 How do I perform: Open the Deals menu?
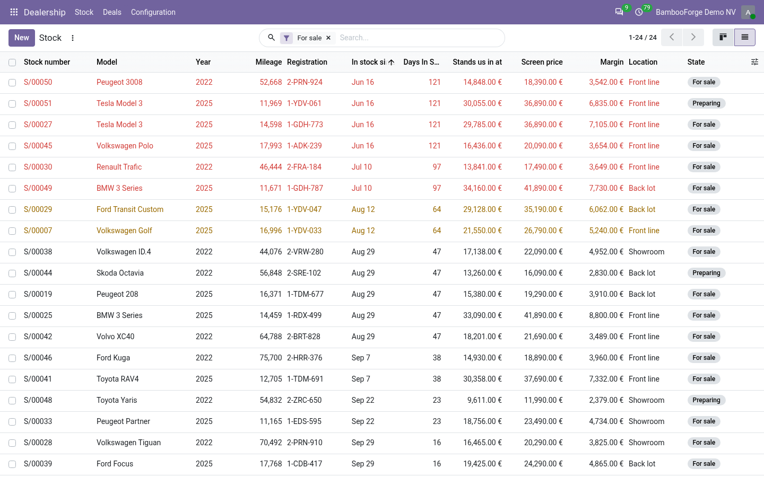(x=112, y=12)
